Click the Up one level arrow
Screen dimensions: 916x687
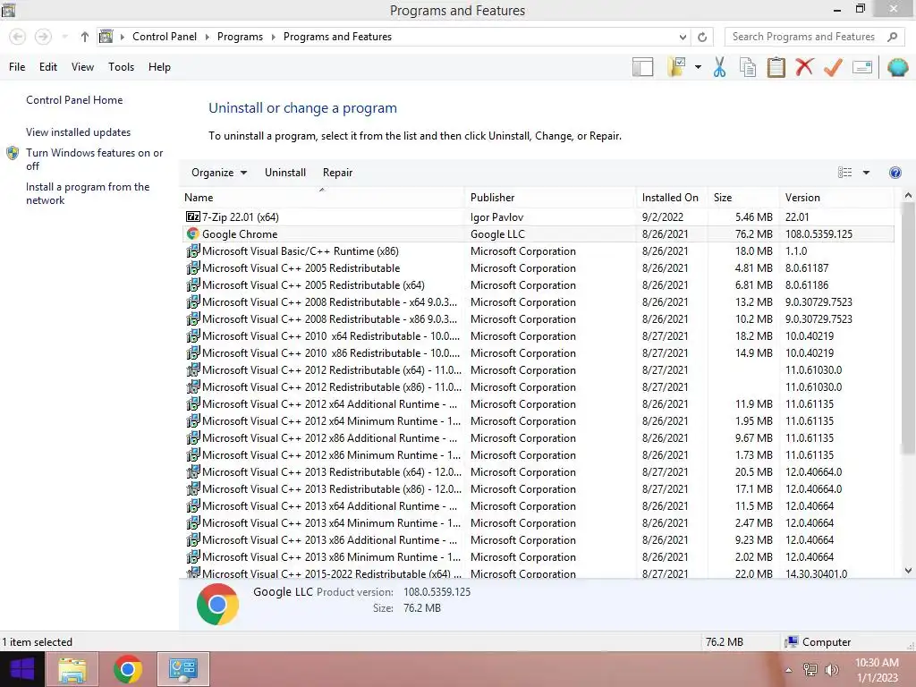tap(85, 37)
